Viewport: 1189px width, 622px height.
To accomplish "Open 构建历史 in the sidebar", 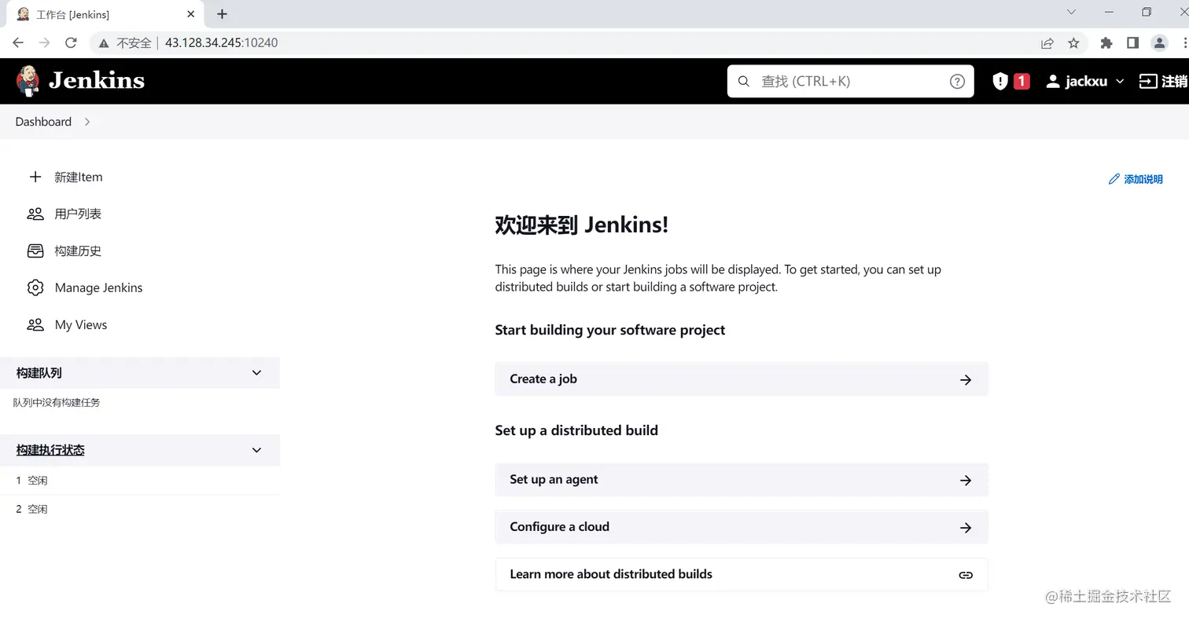I will pos(78,251).
